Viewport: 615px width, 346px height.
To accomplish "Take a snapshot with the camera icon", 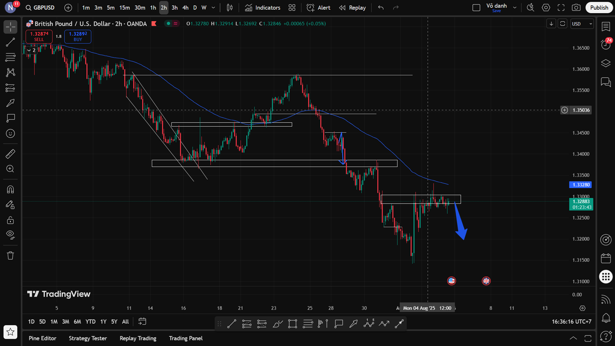I will coord(576,8).
